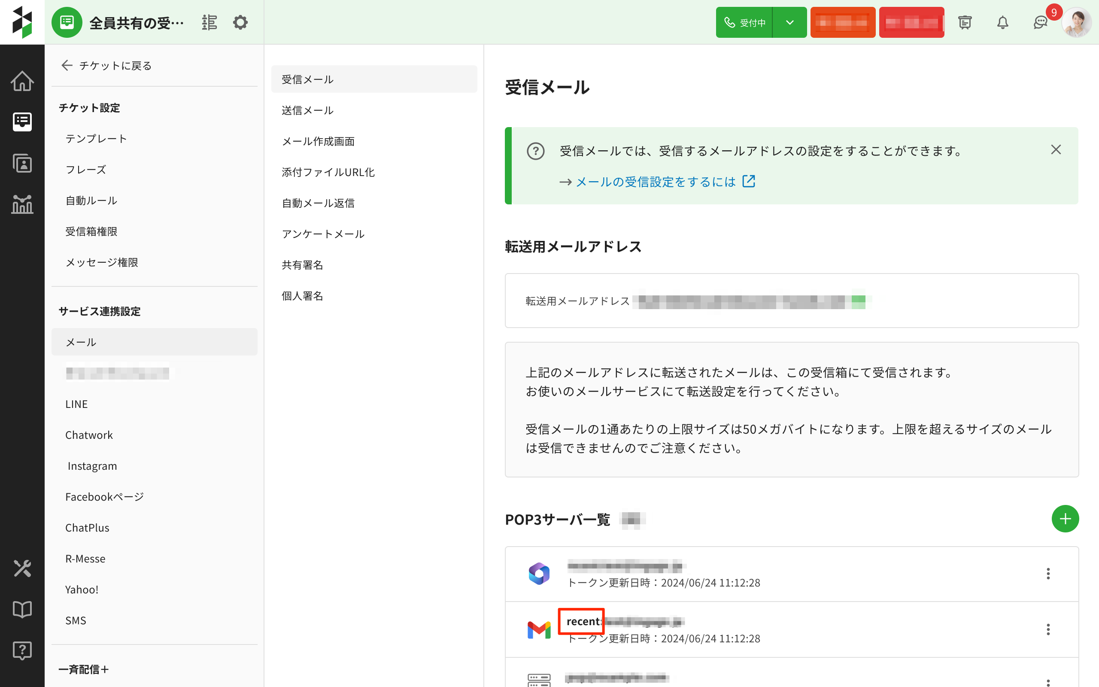Open the options menu for the first POP3 server
The height and width of the screenshot is (687, 1099).
(1048, 573)
